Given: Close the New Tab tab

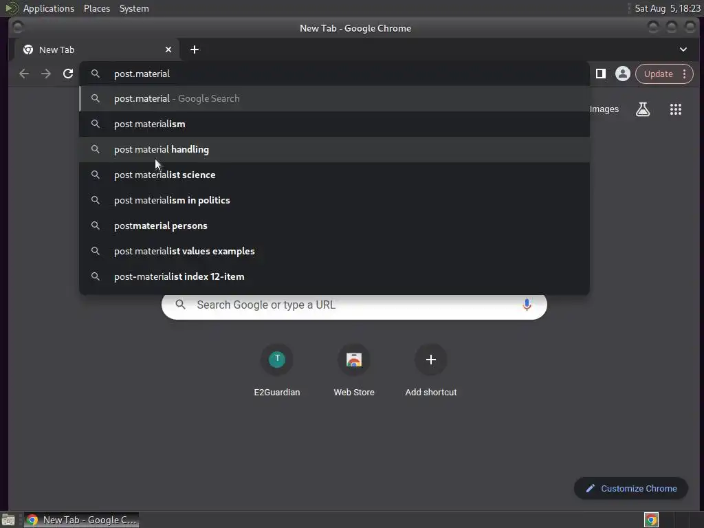Looking at the screenshot, I should tap(168, 49).
